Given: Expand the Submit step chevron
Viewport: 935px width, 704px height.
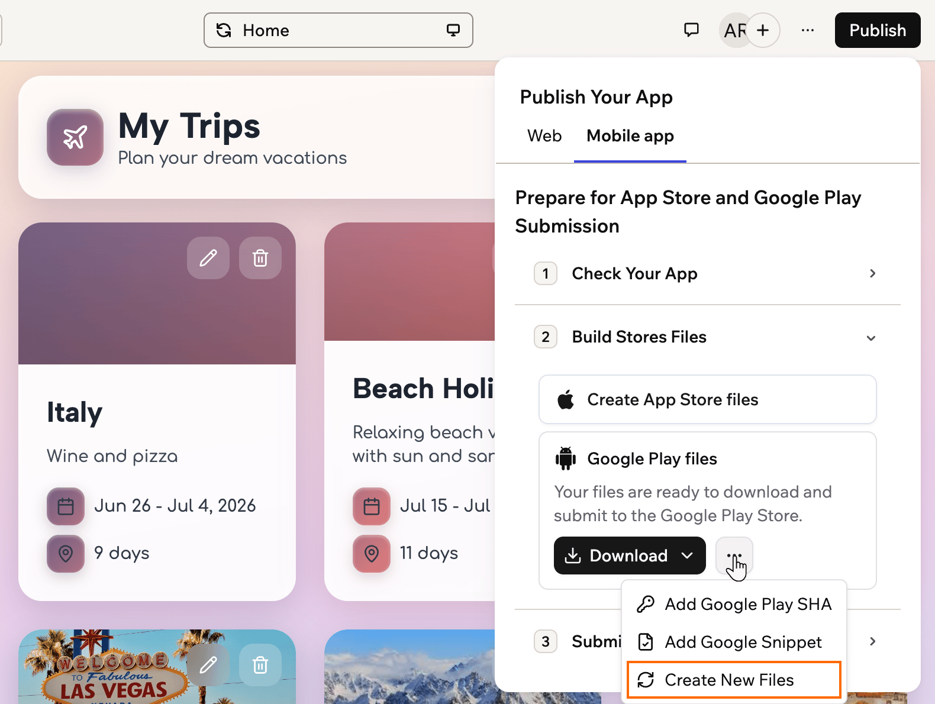Looking at the screenshot, I should 873,641.
